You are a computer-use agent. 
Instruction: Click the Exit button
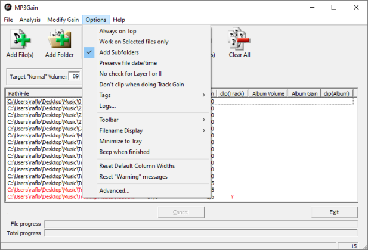[x=334, y=212]
